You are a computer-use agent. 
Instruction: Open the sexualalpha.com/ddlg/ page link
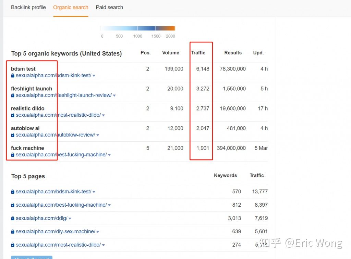click(x=41, y=218)
